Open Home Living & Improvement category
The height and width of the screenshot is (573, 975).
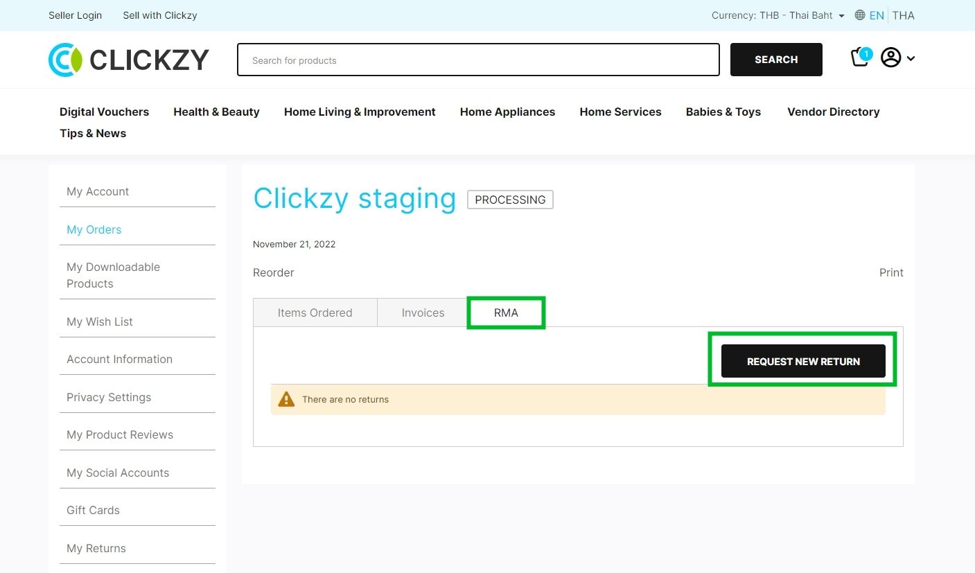360,112
